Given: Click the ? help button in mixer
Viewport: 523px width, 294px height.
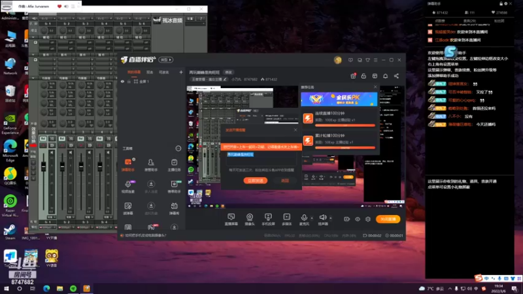Looking at the screenshot, I should (201, 19).
